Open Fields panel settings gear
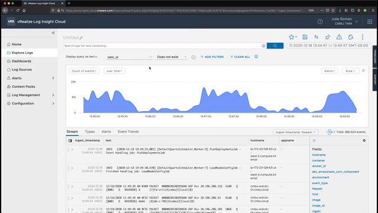Image resolution: width=378 pixels, height=213 pixels. (364, 141)
